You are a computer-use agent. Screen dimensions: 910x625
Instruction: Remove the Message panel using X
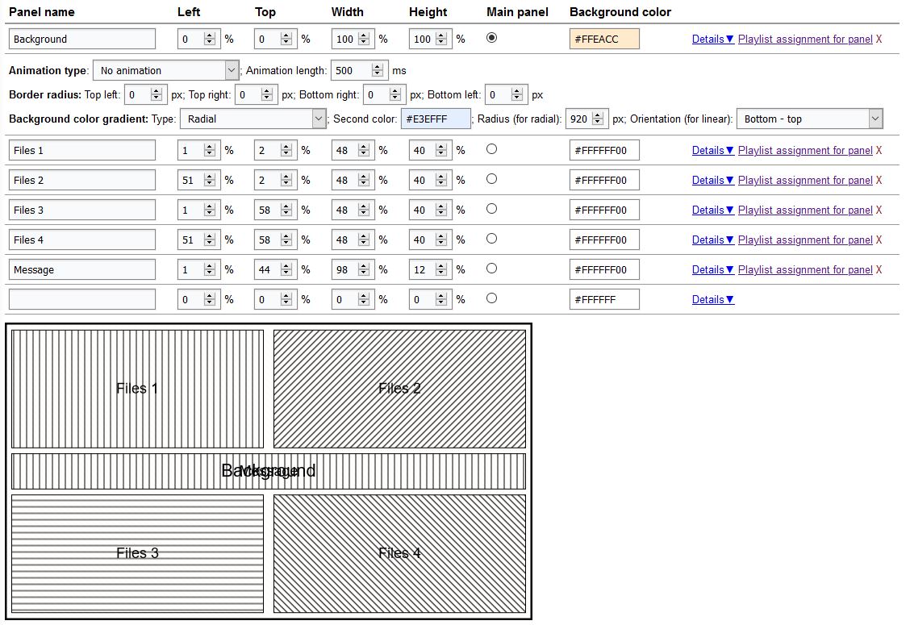pyautogui.click(x=879, y=269)
